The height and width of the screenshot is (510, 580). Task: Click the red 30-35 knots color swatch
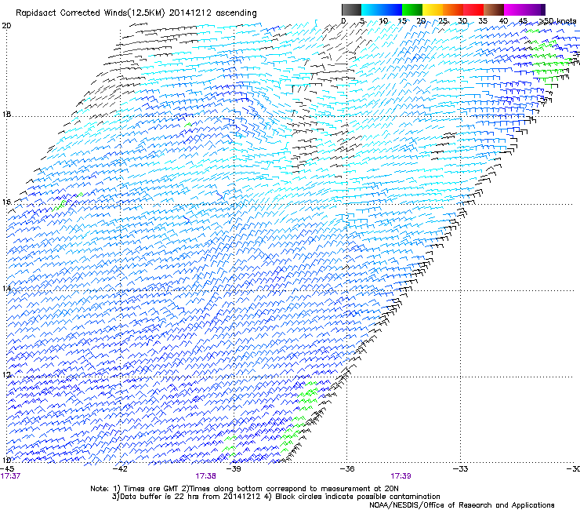[x=473, y=9]
